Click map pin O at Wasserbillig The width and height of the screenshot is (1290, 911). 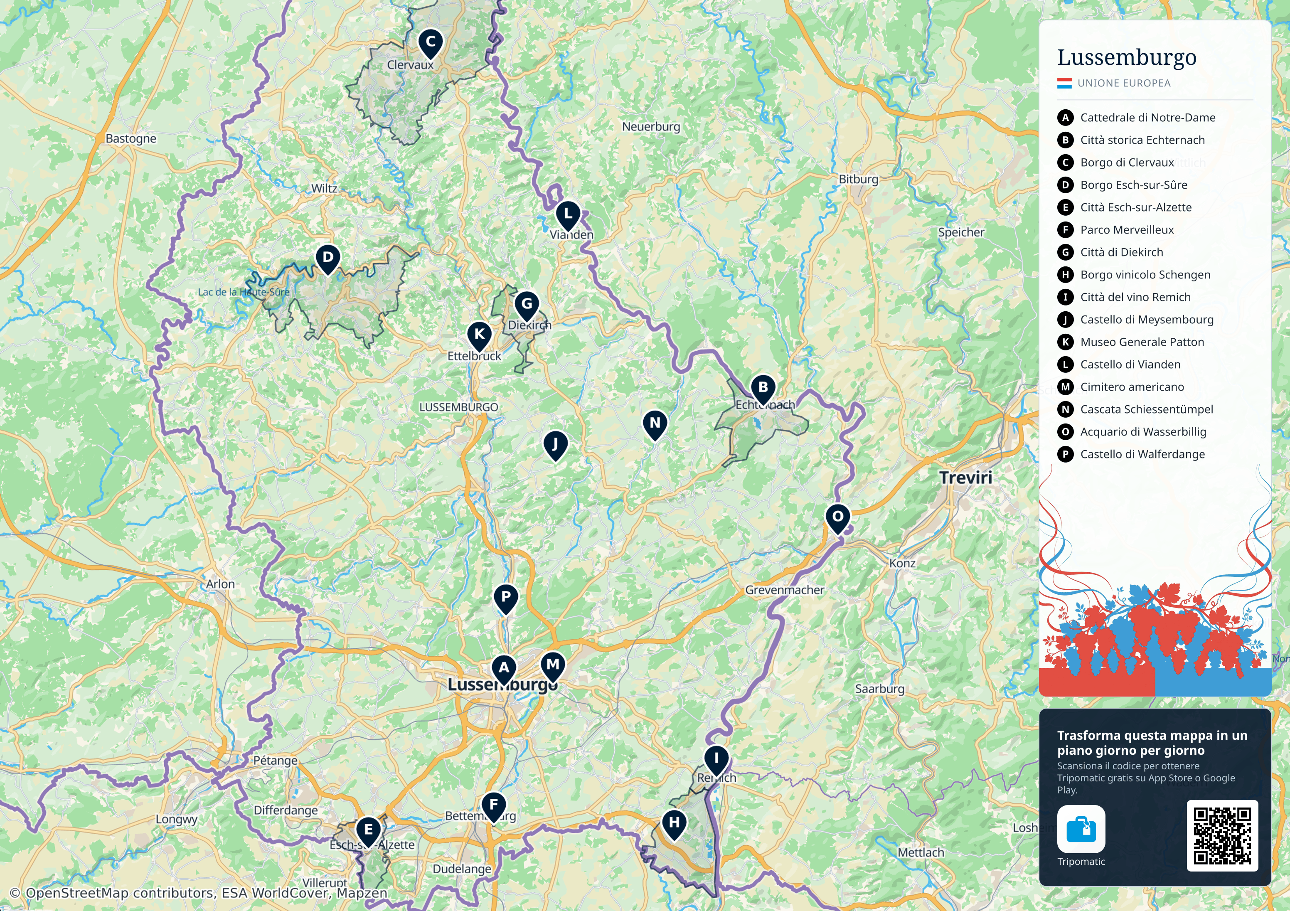click(x=837, y=518)
